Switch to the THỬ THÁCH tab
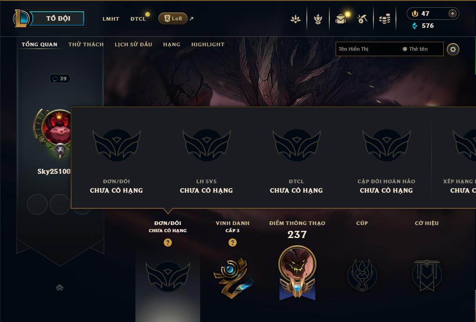The width and height of the screenshot is (476, 322). pos(86,44)
